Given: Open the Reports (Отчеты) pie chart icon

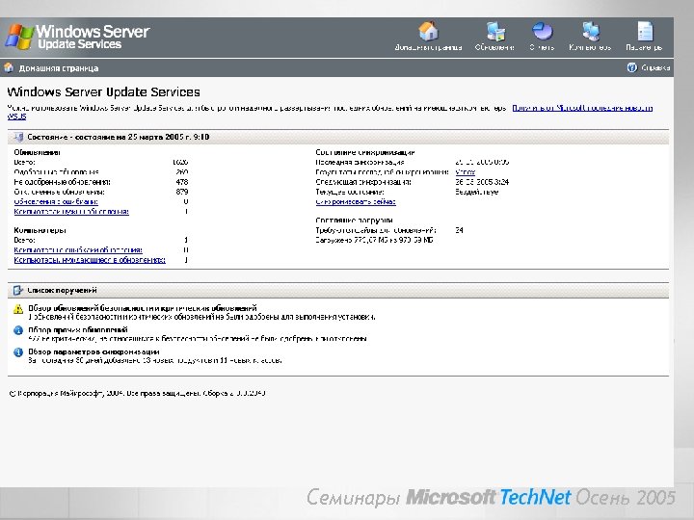Looking at the screenshot, I should pyautogui.click(x=542, y=31).
